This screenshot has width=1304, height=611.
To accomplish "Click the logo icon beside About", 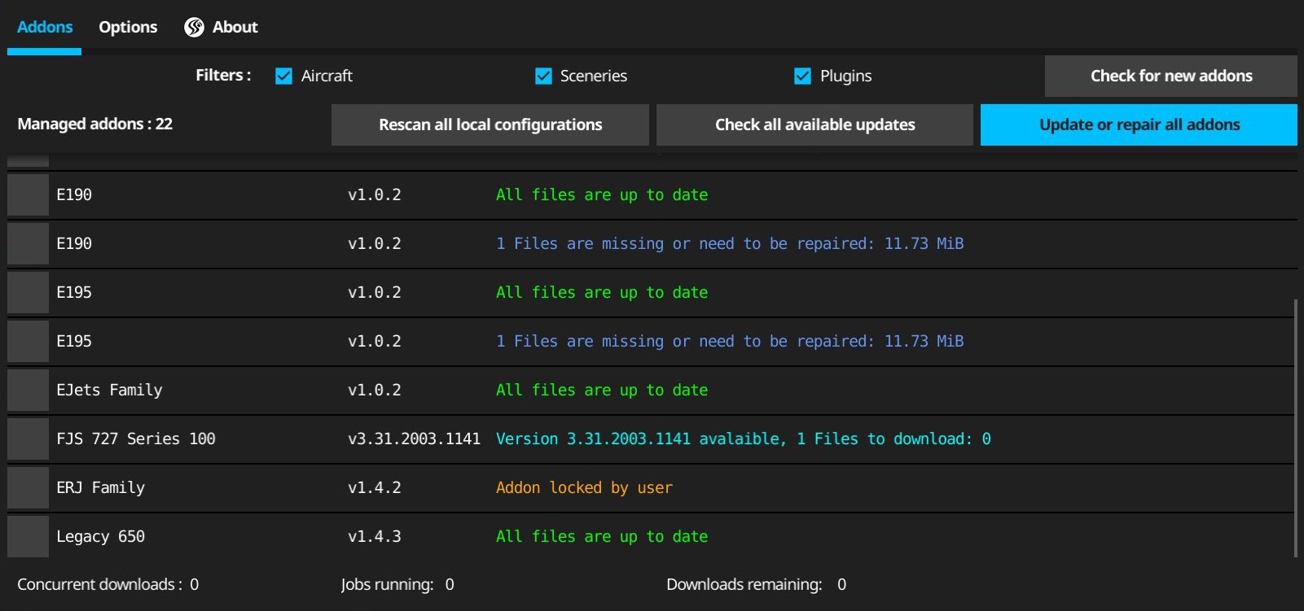I will [194, 28].
